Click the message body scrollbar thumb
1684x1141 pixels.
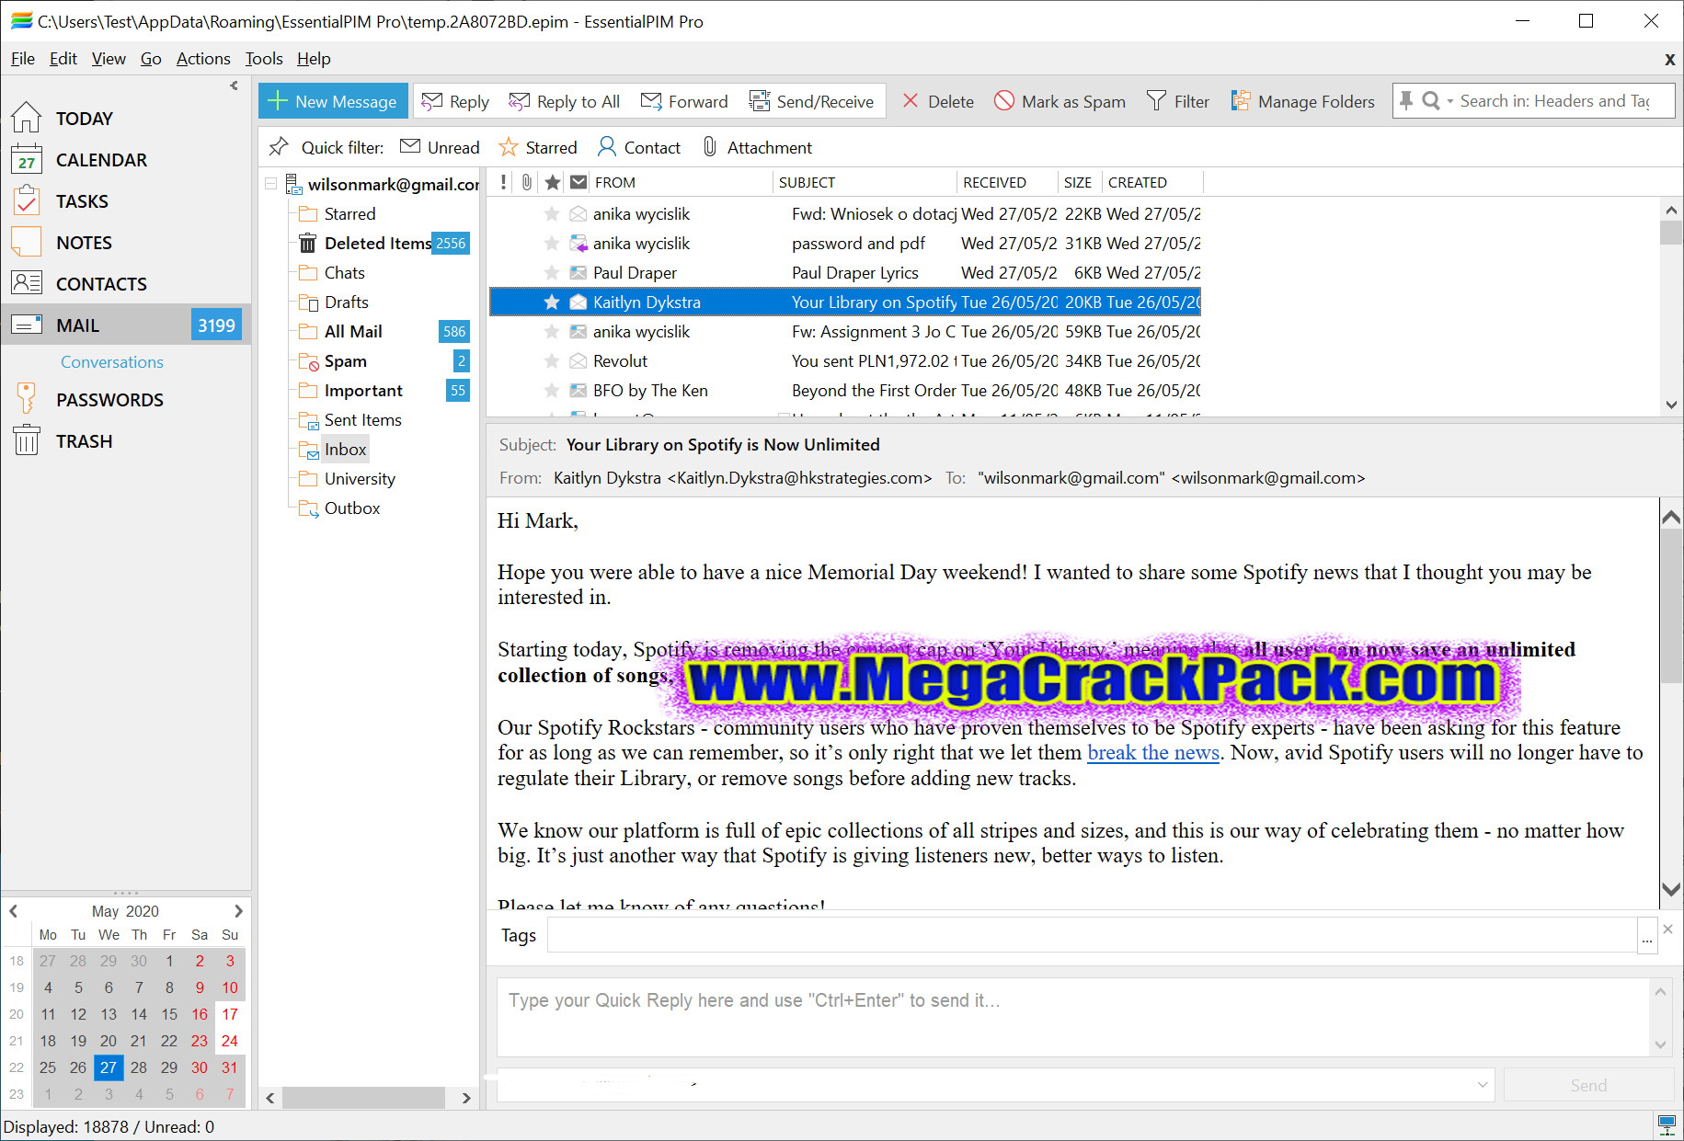[1671, 605]
